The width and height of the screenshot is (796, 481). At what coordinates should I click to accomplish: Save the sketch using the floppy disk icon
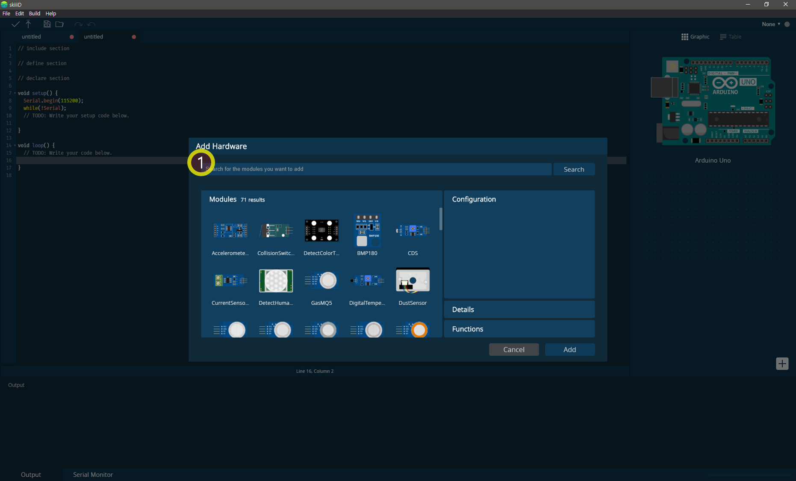(47, 24)
